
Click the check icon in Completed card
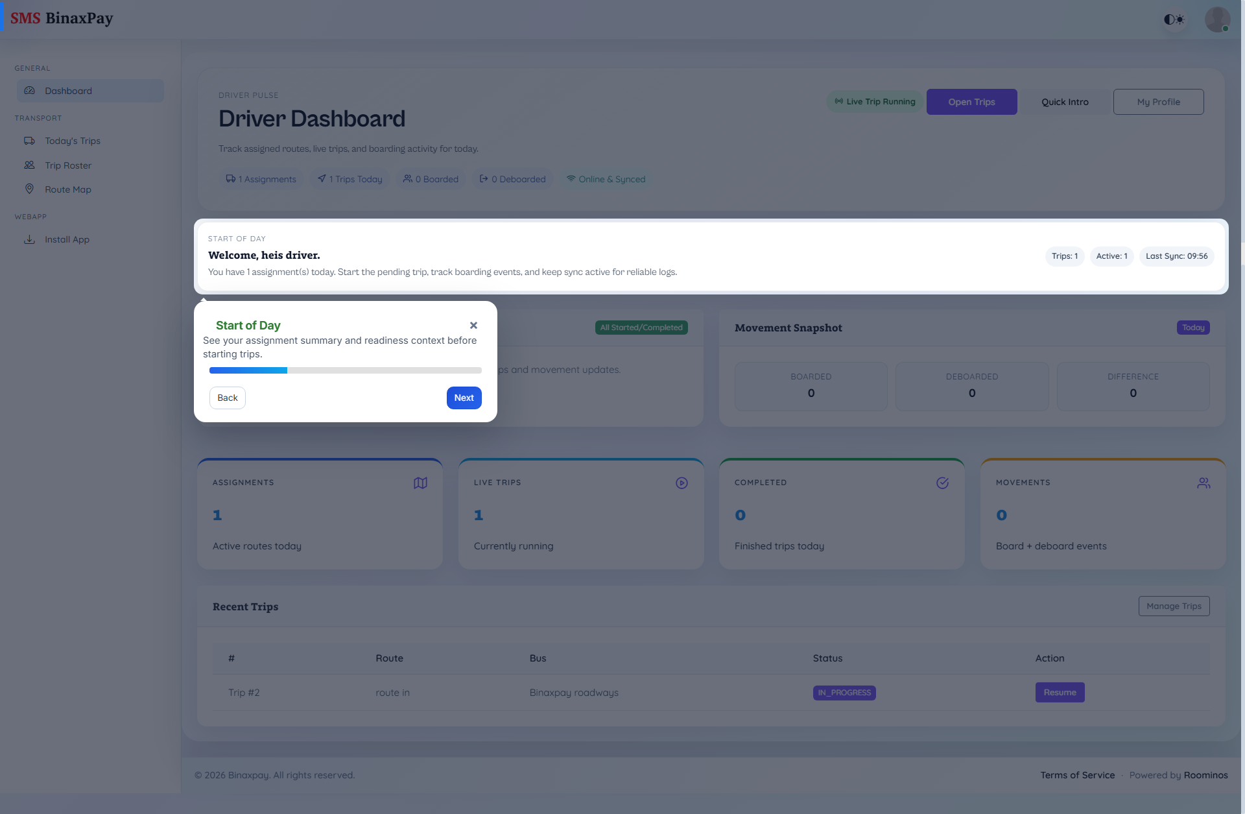point(942,483)
